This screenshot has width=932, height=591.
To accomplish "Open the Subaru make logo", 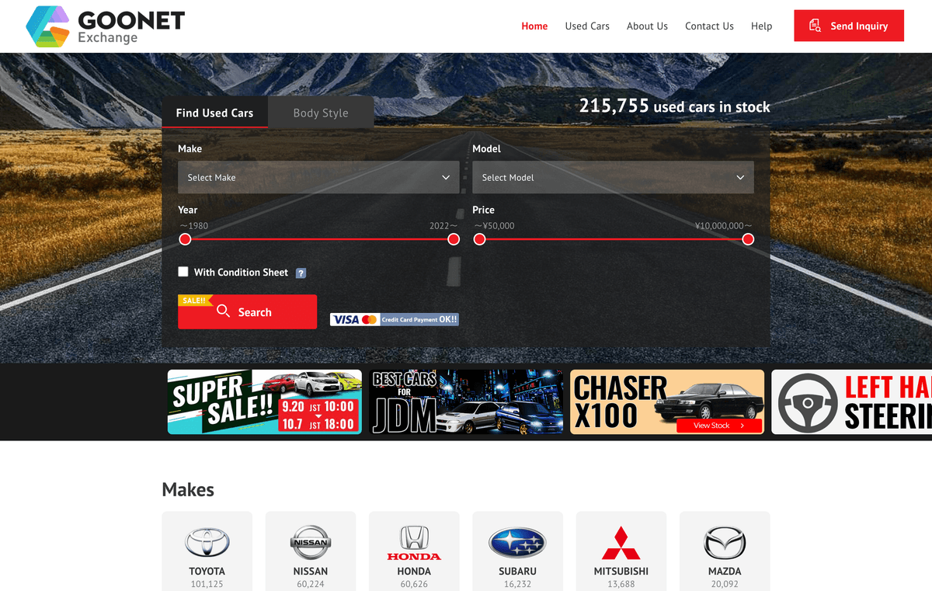I will click(x=517, y=543).
